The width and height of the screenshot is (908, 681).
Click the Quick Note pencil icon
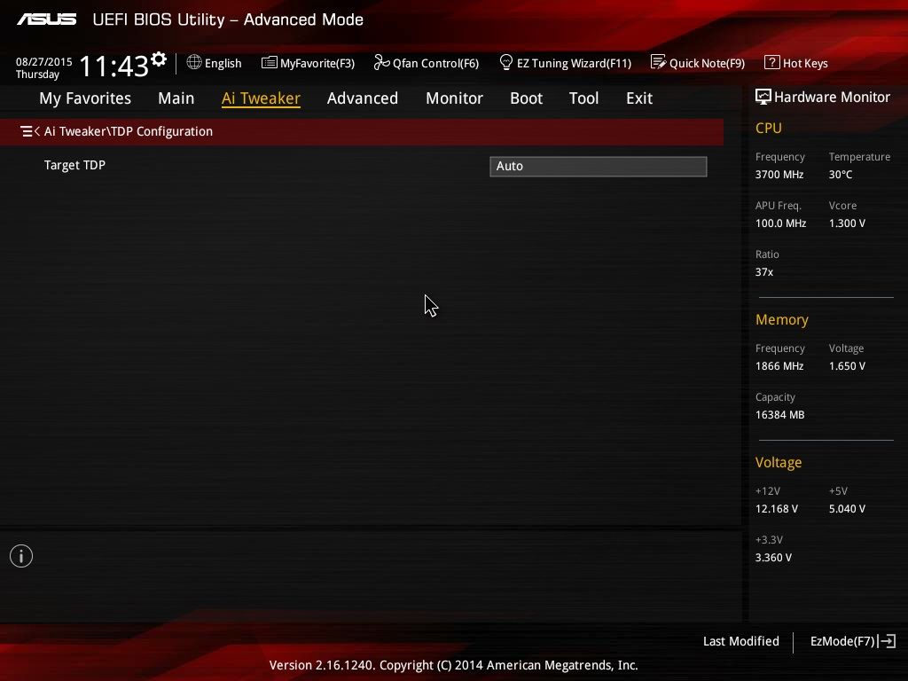pyautogui.click(x=659, y=62)
